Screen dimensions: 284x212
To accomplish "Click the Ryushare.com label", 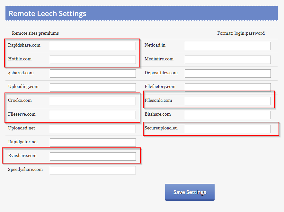I will [22, 156].
